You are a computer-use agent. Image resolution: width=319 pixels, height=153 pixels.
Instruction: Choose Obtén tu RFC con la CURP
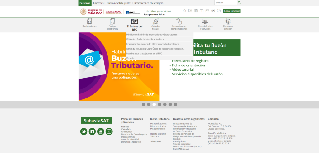(160, 49)
